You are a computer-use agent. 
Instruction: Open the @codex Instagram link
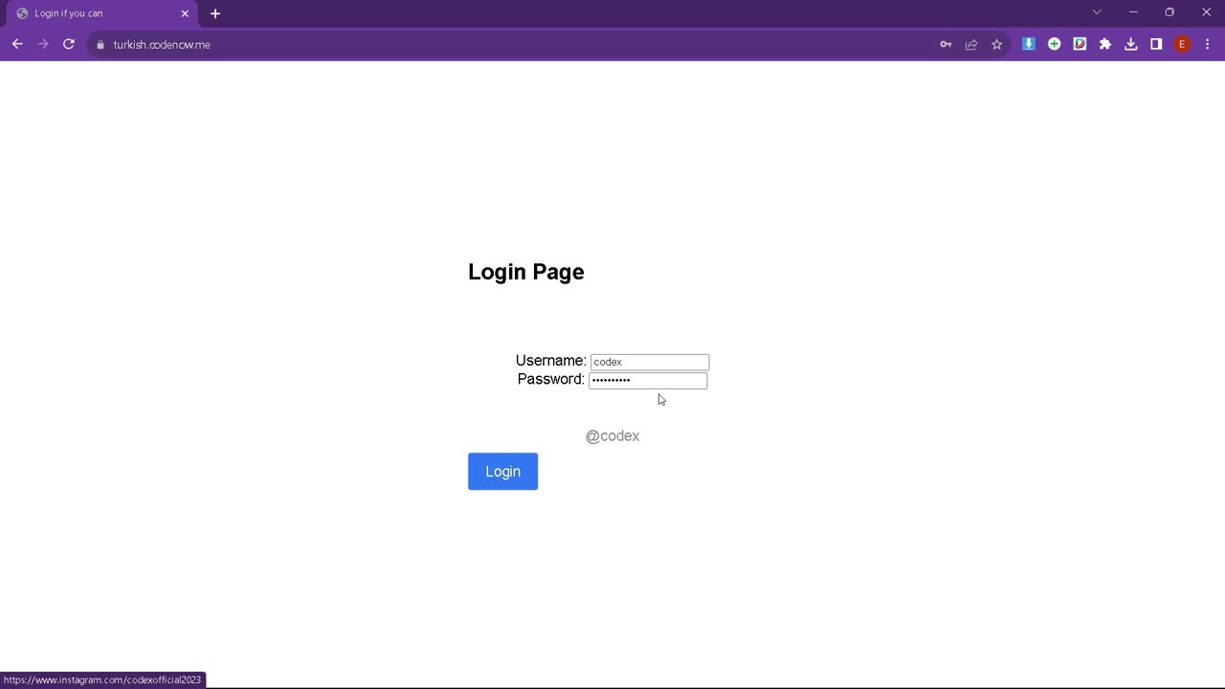[612, 436]
